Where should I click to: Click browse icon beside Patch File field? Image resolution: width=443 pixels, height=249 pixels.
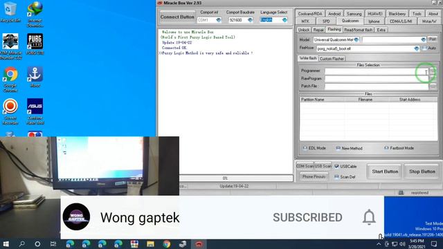(433, 86)
